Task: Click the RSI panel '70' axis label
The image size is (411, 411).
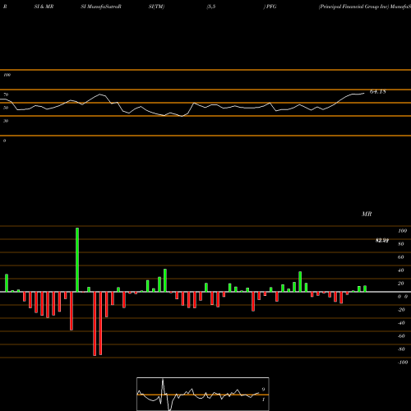Action: coord(6,95)
